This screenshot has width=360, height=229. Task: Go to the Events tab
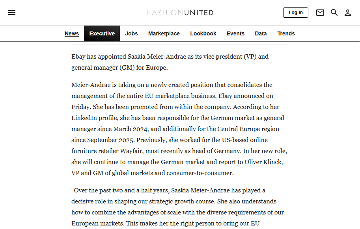point(235,33)
